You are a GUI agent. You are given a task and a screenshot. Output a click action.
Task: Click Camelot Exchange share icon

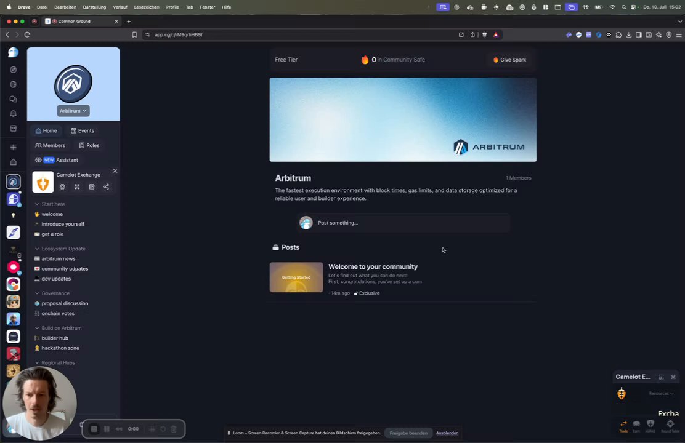pyautogui.click(x=106, y=187)
